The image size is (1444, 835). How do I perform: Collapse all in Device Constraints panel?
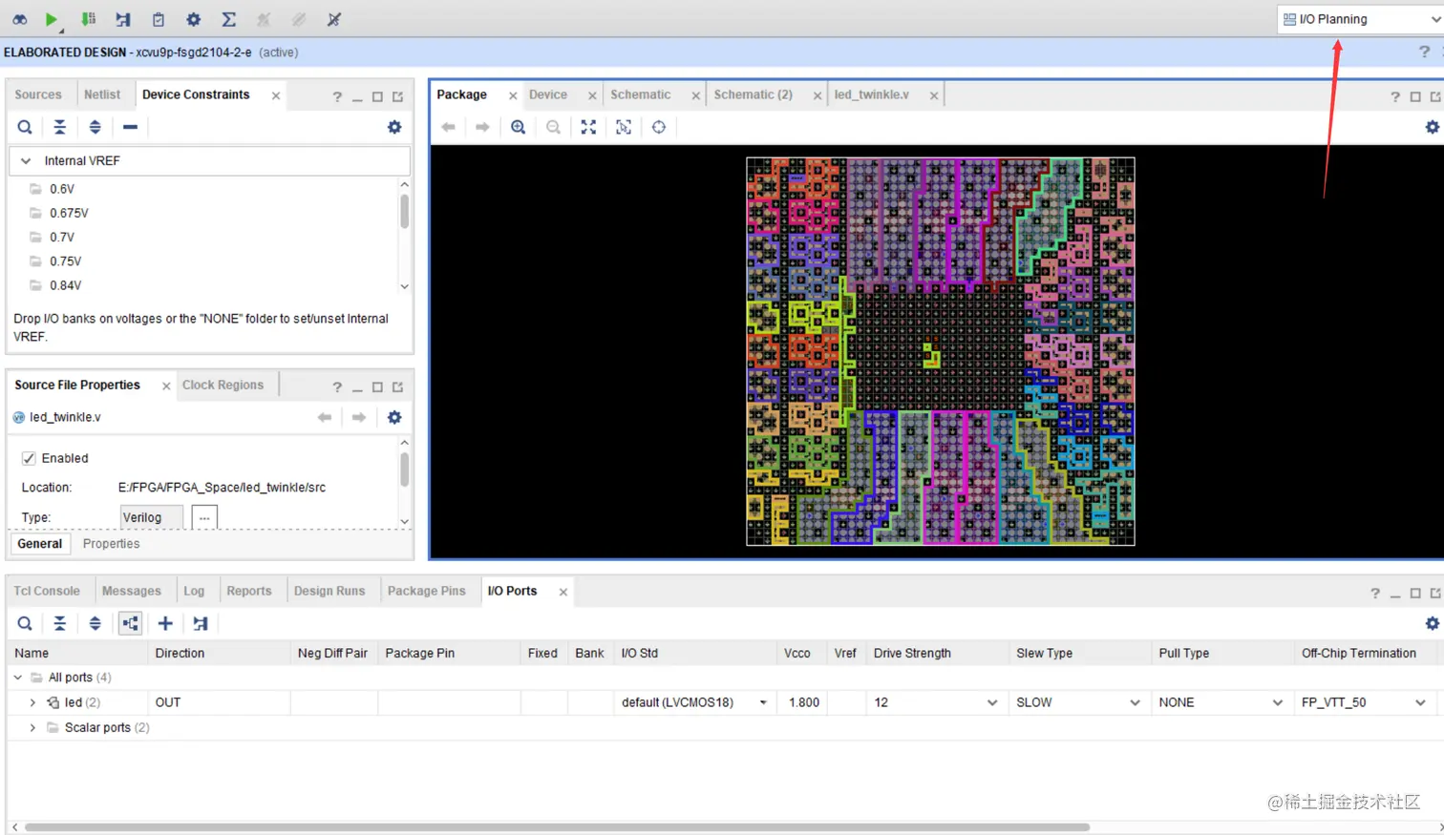59,127
